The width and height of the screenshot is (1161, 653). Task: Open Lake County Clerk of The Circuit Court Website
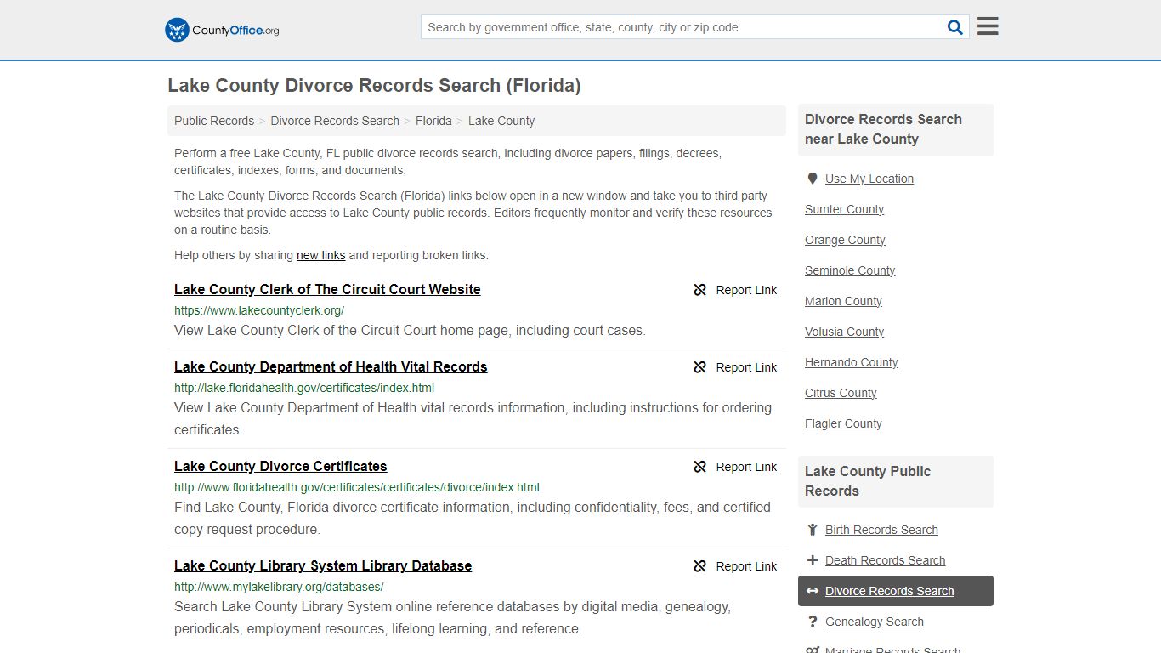[x=327, y=289]
